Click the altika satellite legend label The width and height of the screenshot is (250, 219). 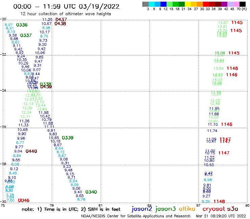point(187,209)
